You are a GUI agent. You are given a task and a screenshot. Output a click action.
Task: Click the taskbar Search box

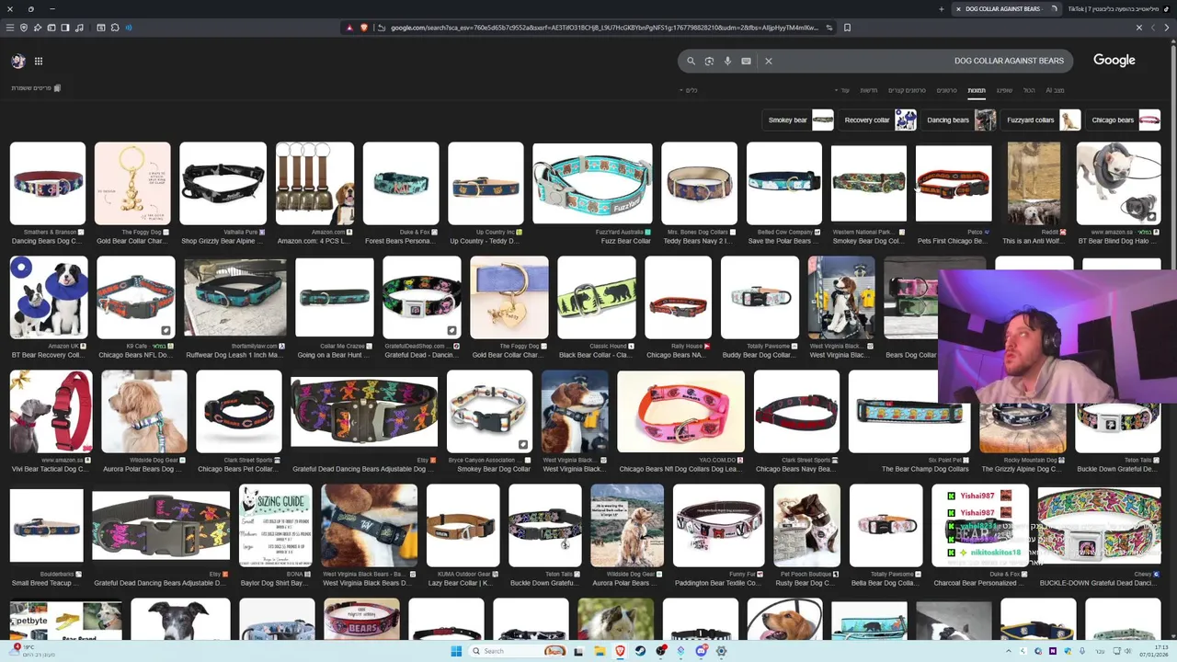point(518,651)
